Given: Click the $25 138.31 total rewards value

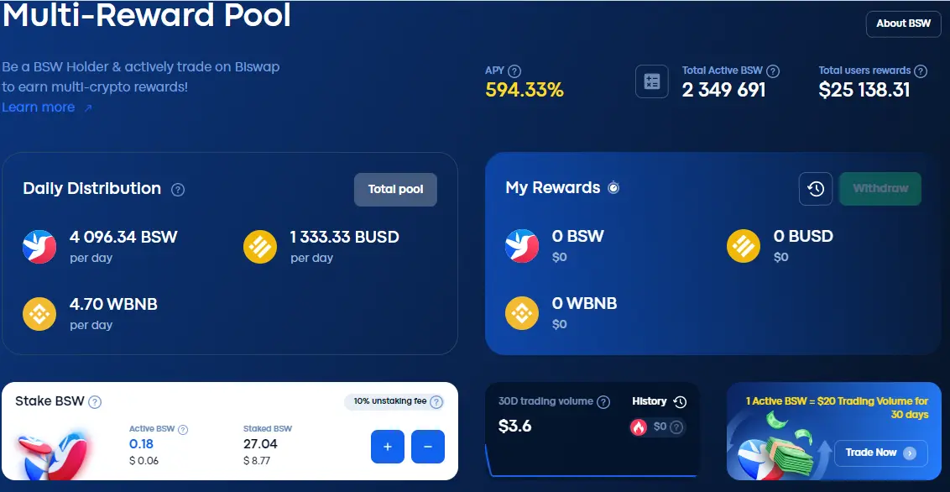Looking at the screenshot, I should tap(864, 91).
